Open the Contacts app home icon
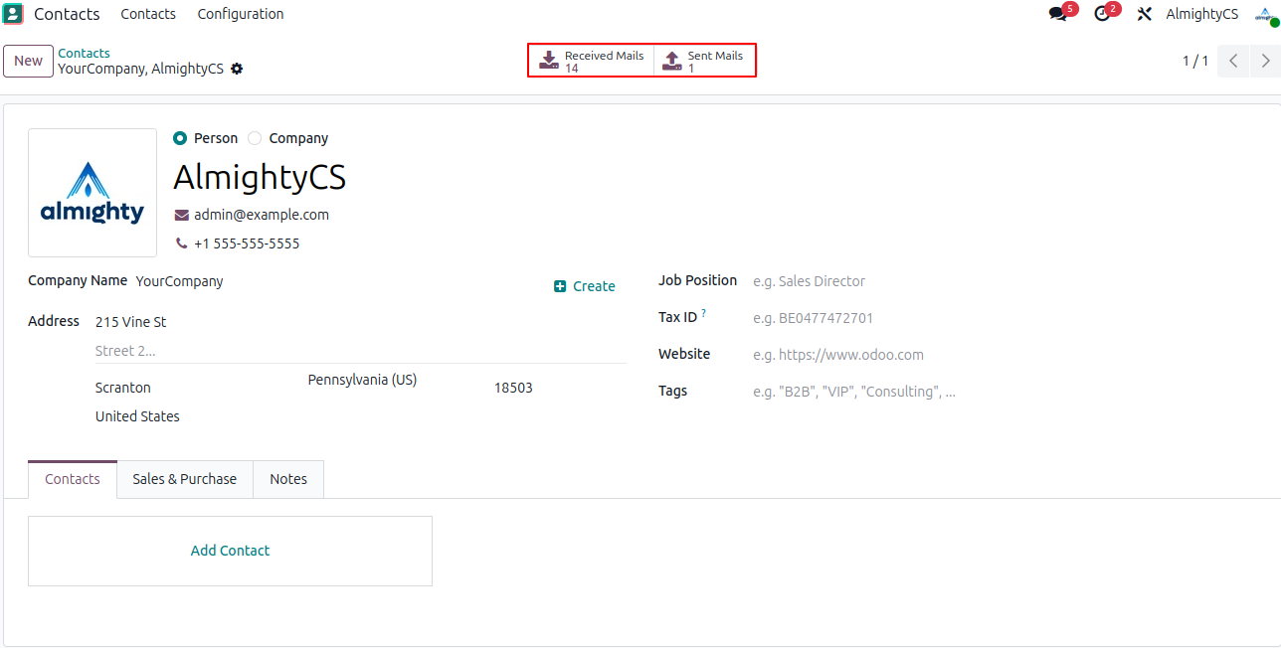1281x648 pixels. 13,14
